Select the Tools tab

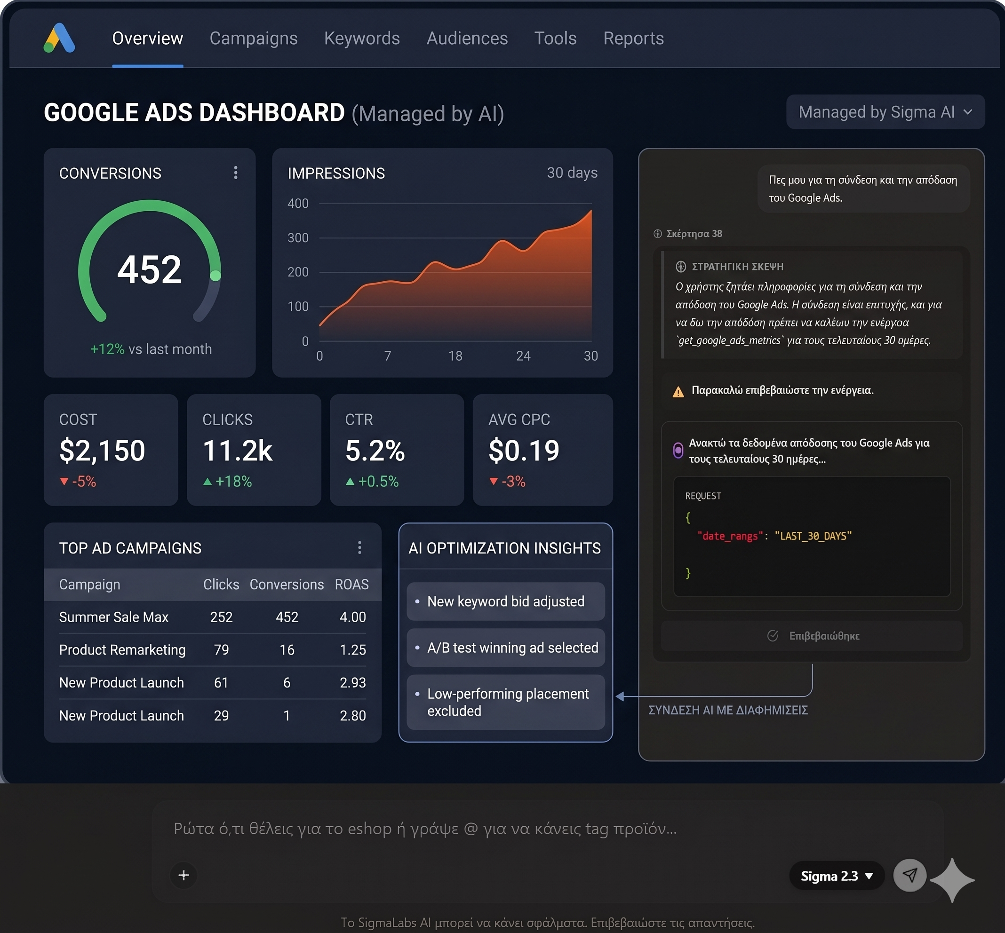(555, 39)
